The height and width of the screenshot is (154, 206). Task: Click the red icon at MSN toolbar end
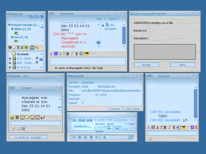click(196, 127)
